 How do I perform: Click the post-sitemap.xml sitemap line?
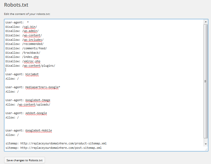click(x=54, y=148)
